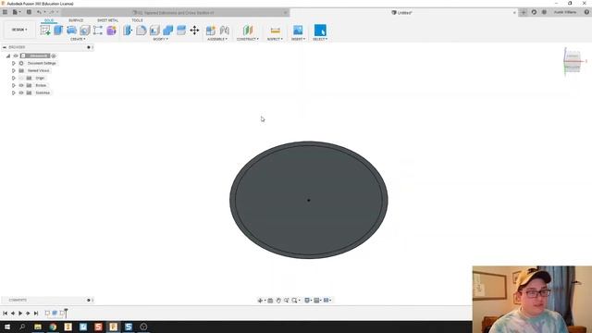The width and height of the screenshot is (592, 333).
Task: Switch to the Surface tab
Action: (76, 20)
